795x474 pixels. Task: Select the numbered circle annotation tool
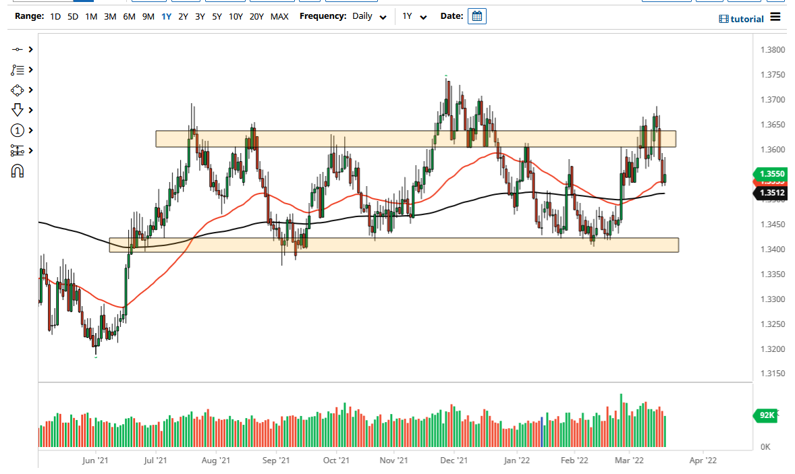point(18,130)
